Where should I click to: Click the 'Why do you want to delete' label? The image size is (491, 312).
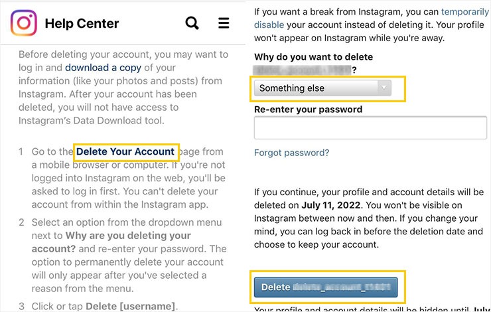[x=313, y=57]
